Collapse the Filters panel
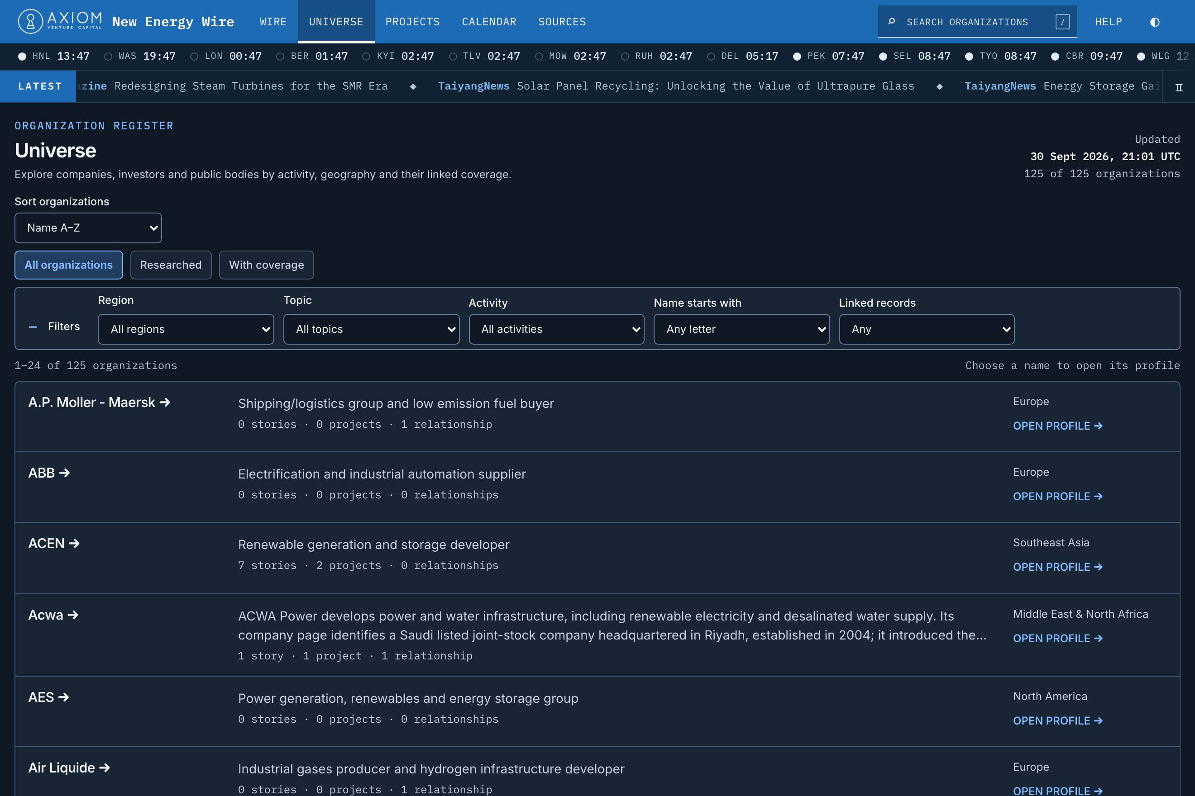This screenshot has width=1195, height=796. pos(54,327)
